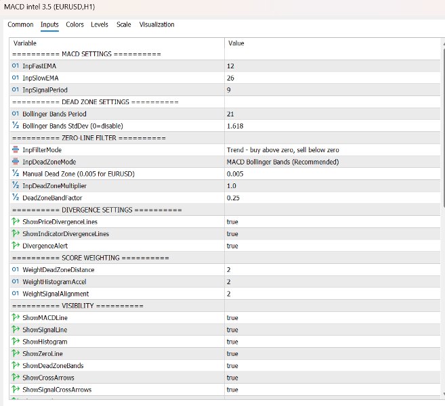The image size is (445, 406).
Task: Click the enum icon beside InpFilterMode
Action: tap(16, 150)
